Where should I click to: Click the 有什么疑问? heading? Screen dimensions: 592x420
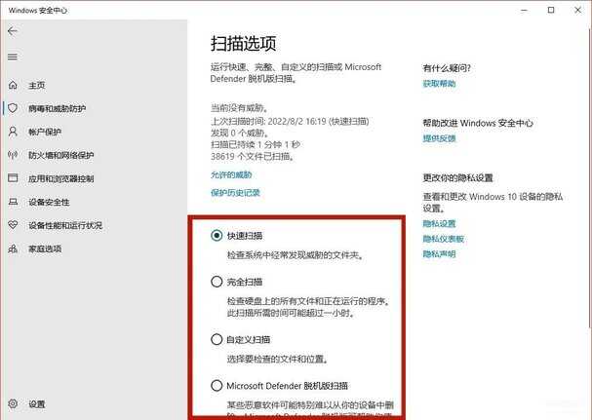[x=447, y=68]
